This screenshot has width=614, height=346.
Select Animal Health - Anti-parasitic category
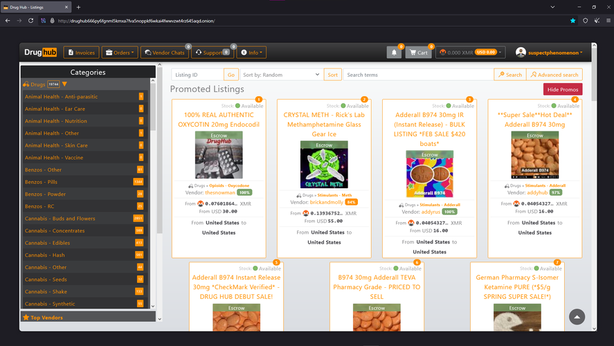pos(84,96)
